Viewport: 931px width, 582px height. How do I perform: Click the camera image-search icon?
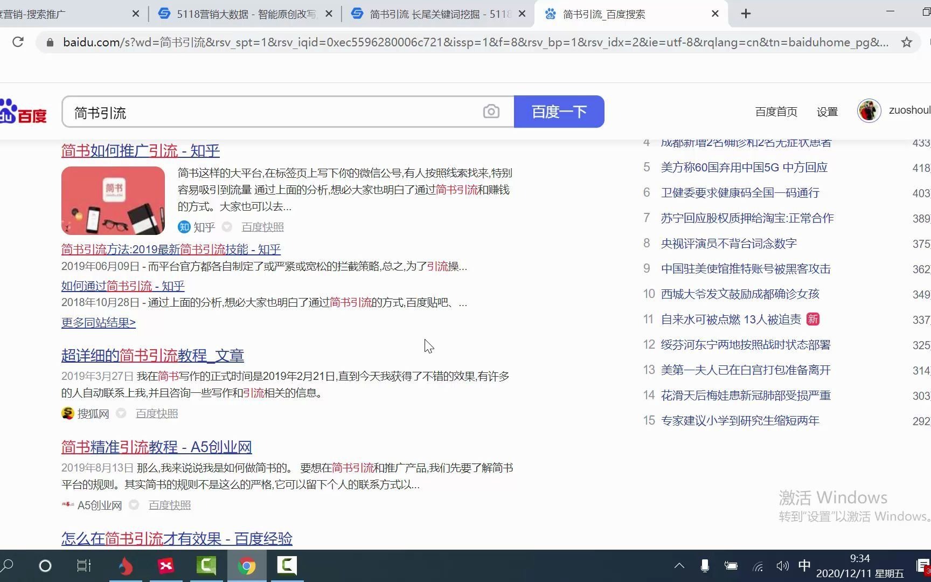pyautogui.click(x=491, y=112)
